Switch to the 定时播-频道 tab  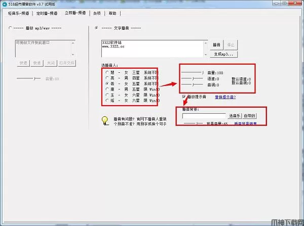click(x=47, y=13)
